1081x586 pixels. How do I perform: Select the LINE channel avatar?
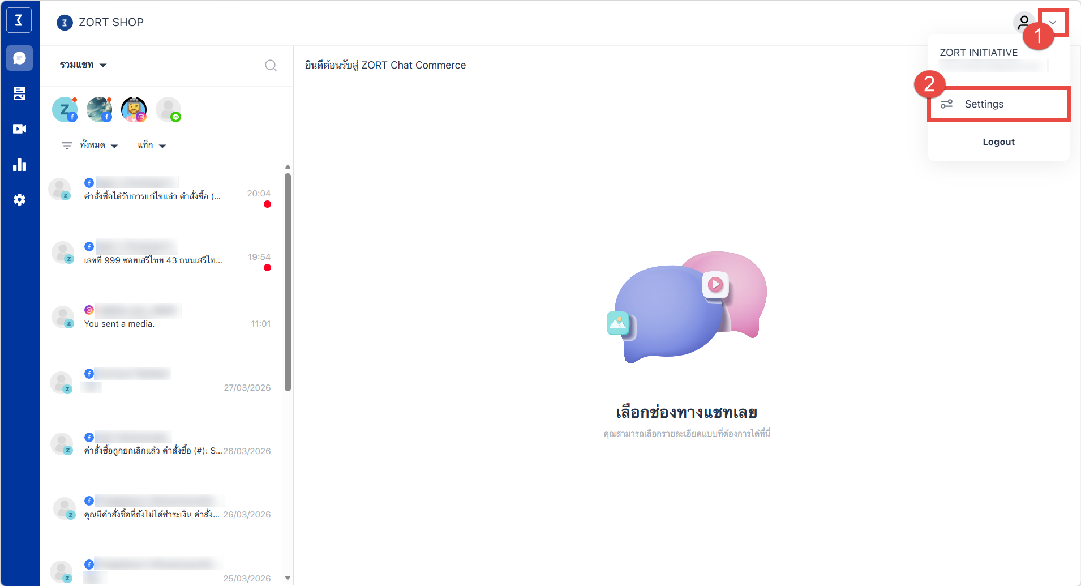[169, 109]
